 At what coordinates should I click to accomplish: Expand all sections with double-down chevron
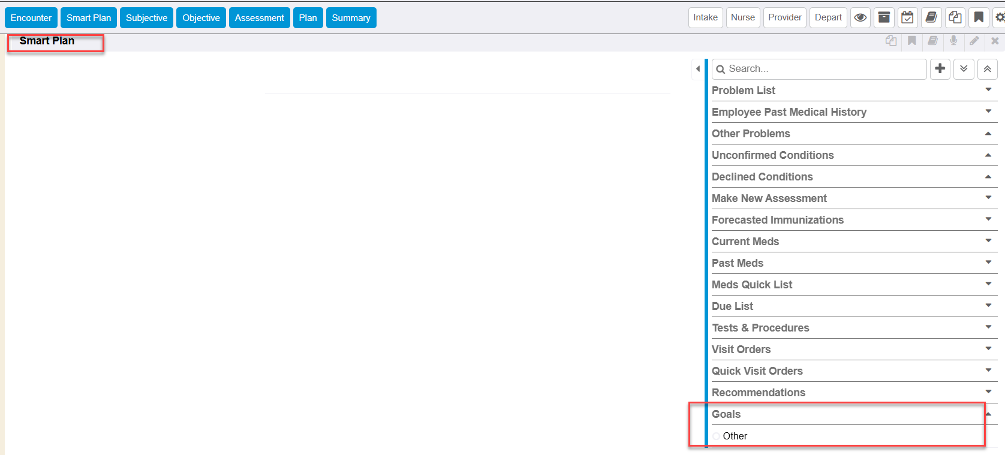964,69
